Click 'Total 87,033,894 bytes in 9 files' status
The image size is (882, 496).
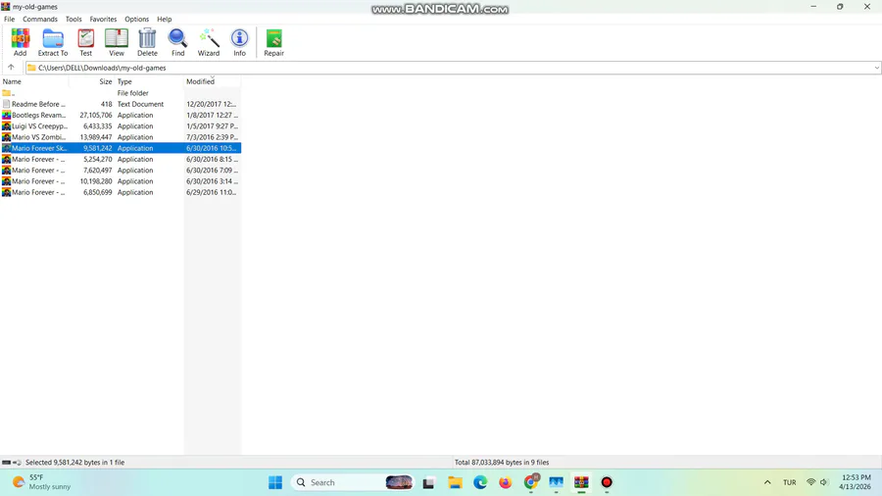pos(502,463)
